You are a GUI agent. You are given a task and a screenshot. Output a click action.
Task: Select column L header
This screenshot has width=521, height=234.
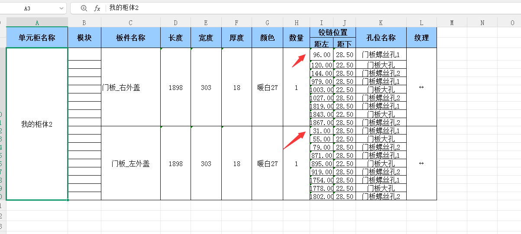tap(421, 23)
